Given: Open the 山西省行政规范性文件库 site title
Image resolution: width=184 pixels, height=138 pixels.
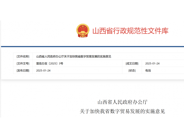Looking at the screenshot, I should coord(130,31).
